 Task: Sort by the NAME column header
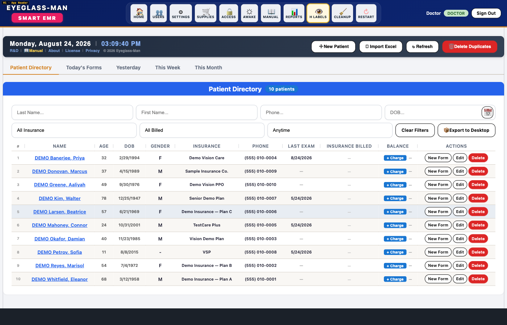60,146
